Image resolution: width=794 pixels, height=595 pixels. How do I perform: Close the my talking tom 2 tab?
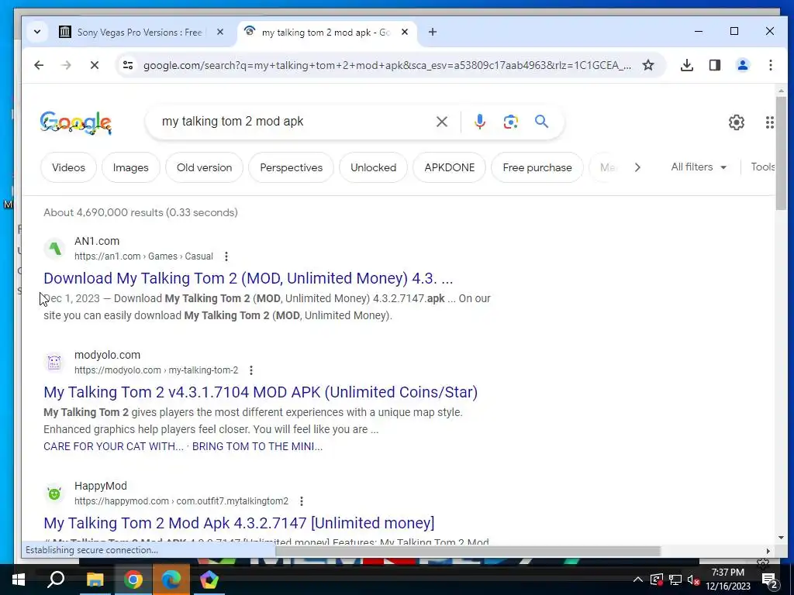click(x=405, y=32)
